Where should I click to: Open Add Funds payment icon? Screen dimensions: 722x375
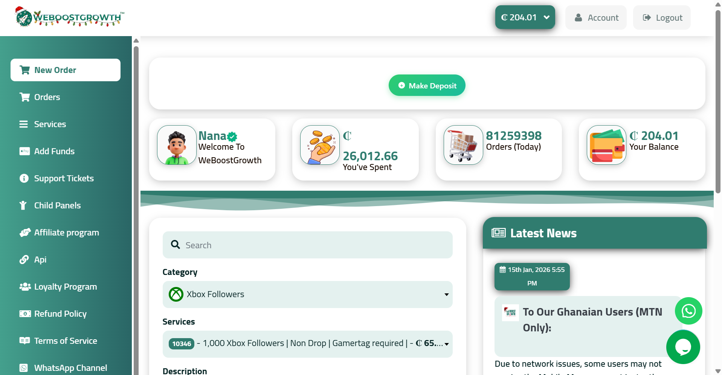(x=24, y=151)
